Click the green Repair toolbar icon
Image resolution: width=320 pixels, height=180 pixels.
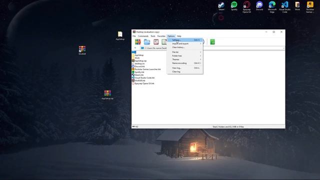[212, 42]
